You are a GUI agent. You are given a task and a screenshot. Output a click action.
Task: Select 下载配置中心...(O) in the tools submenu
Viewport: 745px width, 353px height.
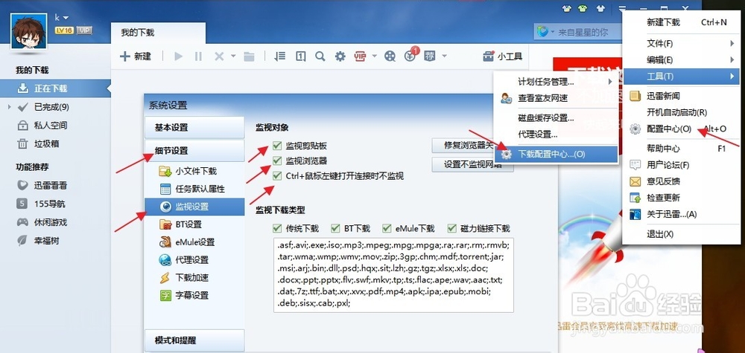click(x=556, y=155)
